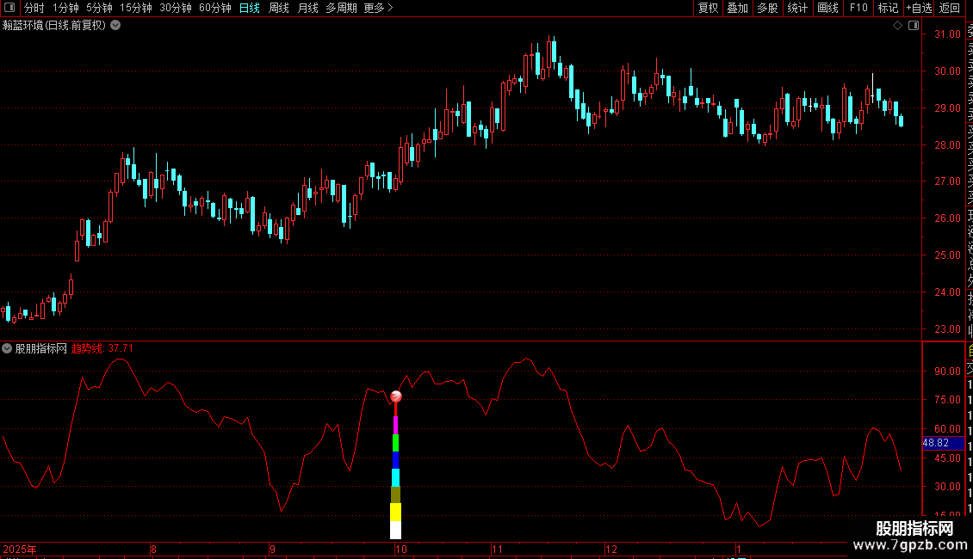Expand 更多 periods menu
The height and width of the screenshot is (559, 973).
click(378, 8)
